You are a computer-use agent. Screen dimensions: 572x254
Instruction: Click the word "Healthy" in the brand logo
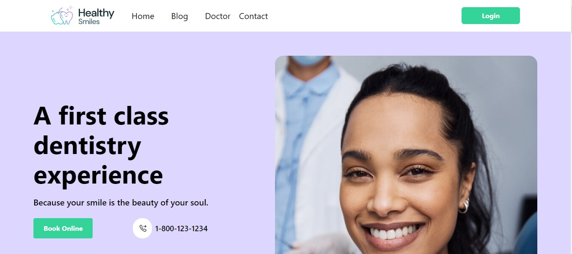click(96, 13)
